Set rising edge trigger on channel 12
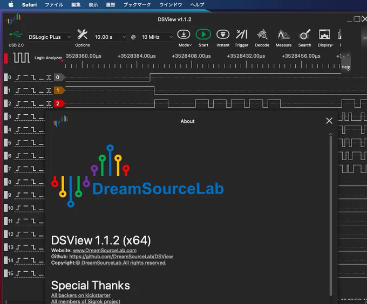Viewport: 367px width, 304px height. [18, 234]
